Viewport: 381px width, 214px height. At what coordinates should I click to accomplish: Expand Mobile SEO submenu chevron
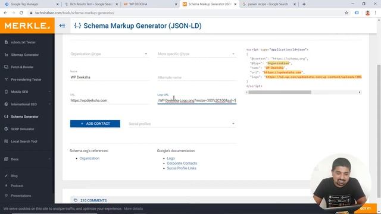[49, 92]
